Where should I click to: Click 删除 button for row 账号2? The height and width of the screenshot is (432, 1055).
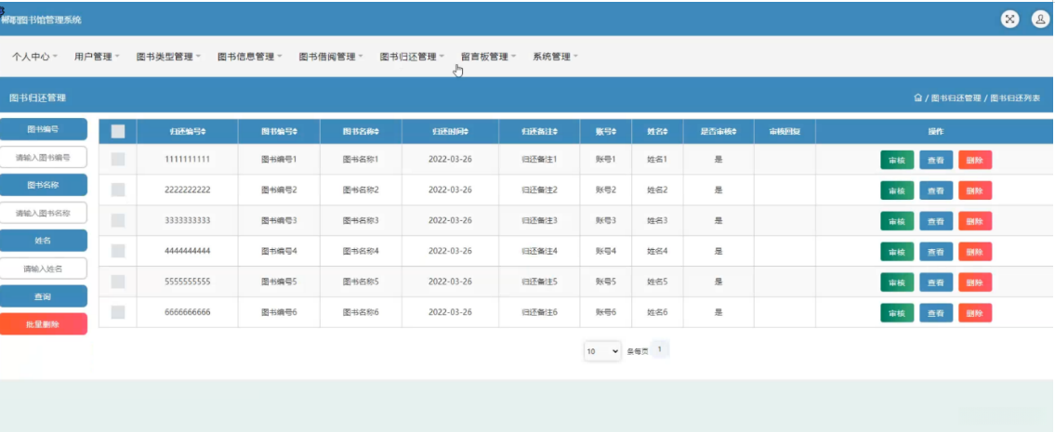tap(975, 190)
